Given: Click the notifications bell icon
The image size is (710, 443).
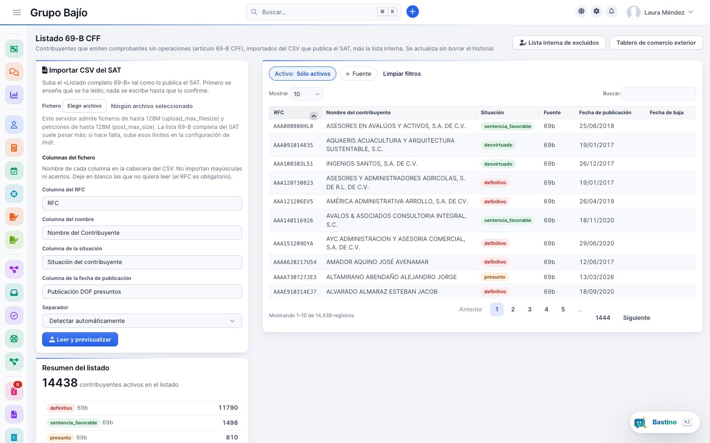Looking at the screenshot, I should pos(611,12).
